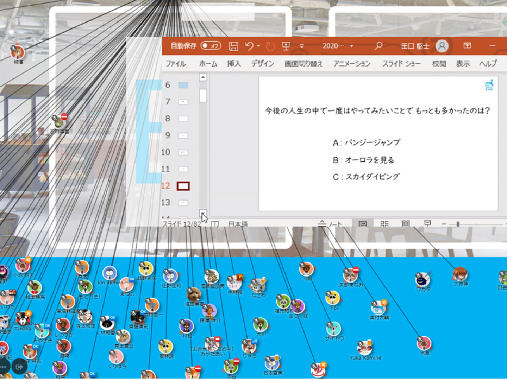Switch to Slide Sorter view icon
507x380 pixels.
click(384, 223)
